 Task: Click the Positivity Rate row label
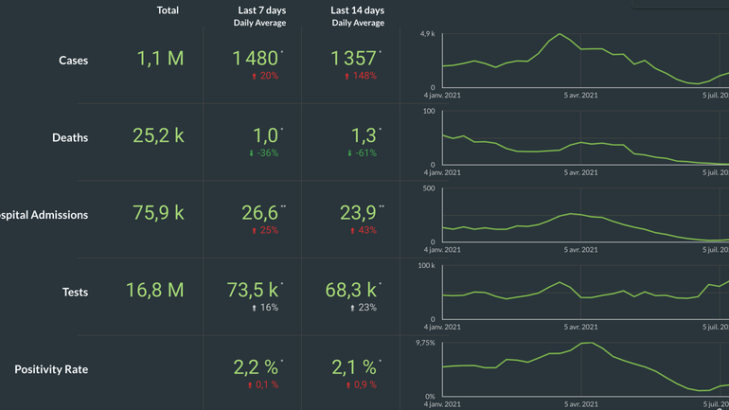tap(51, 369)
